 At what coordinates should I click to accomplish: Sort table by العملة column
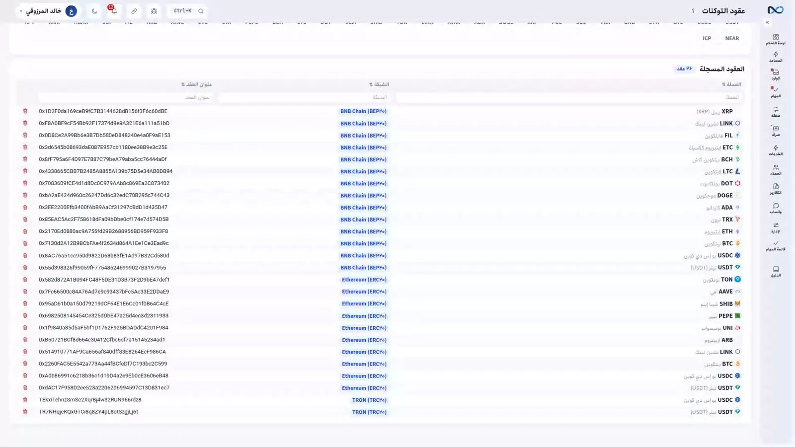tap(731, 84)
